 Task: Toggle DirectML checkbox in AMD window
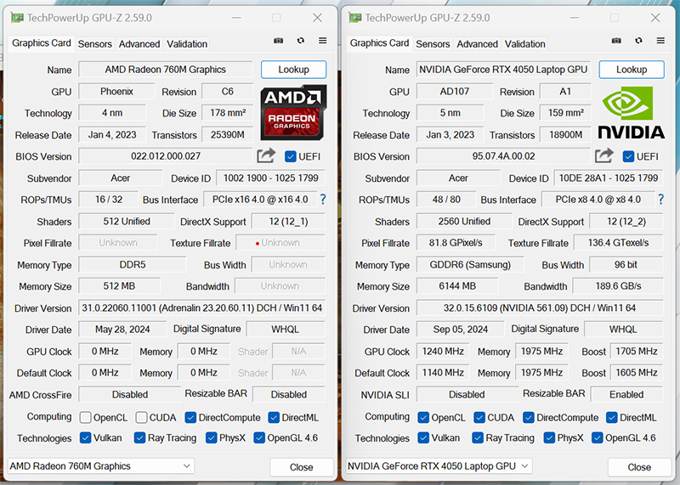click(x=274, y=417)
